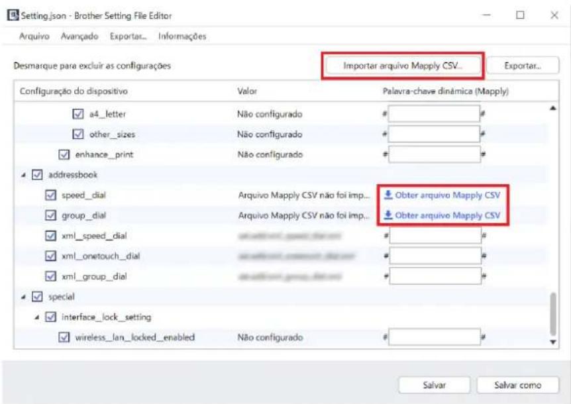This screenshot has width=571, height=404.
Task: Maximize the Brother Setting File Editor window
Action: coord(520,15)
